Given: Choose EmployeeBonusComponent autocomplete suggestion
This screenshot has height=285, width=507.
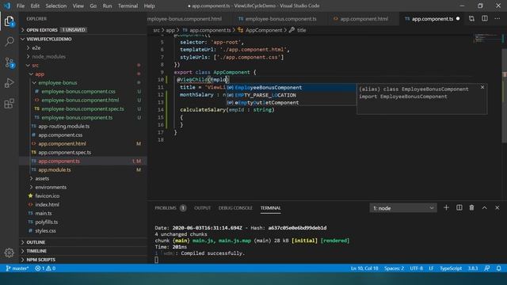Looking at the screenshot, I should [291, 88].
